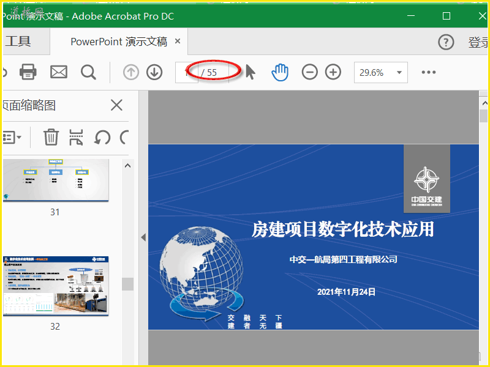Click the slide title 房建项目数字化技术应用
Screen dimensions: 490x367
pyautogui.click(x=343, y=229)
